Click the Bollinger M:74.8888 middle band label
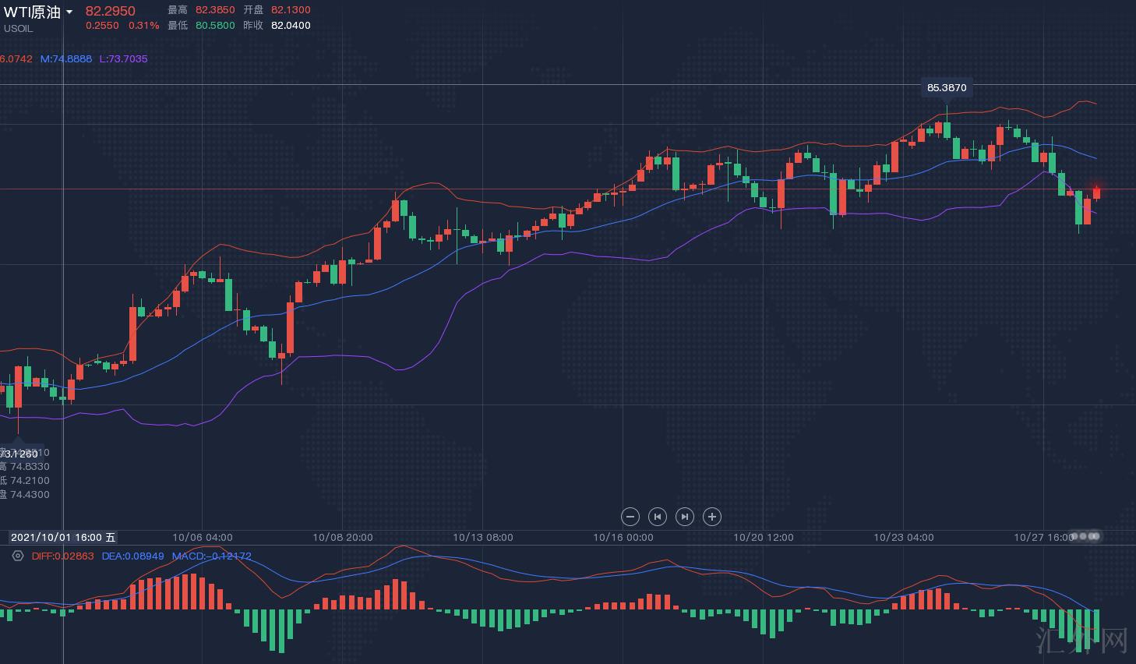This screenshot has height=664, width=1136. click(66, 58)
